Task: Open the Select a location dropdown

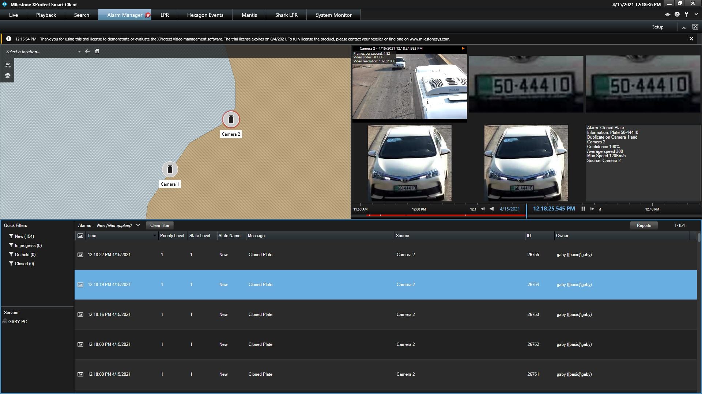Action: 79,52
